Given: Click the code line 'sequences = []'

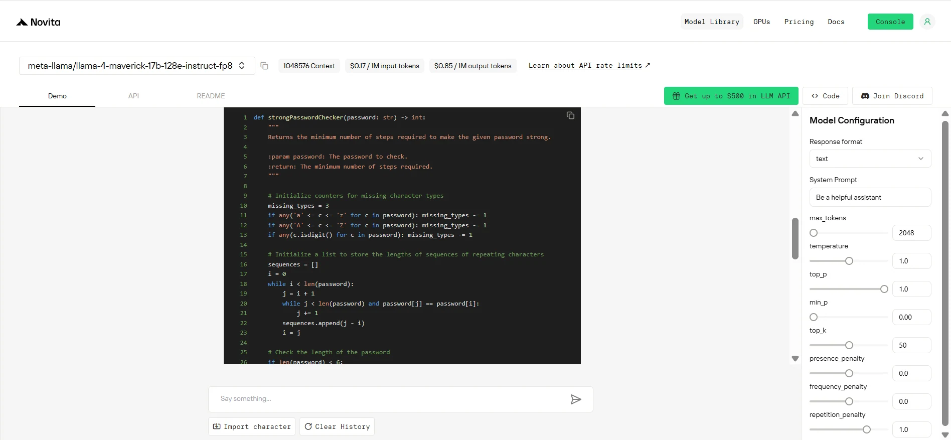Looking at the screenshot, I should tap(293, 264).
